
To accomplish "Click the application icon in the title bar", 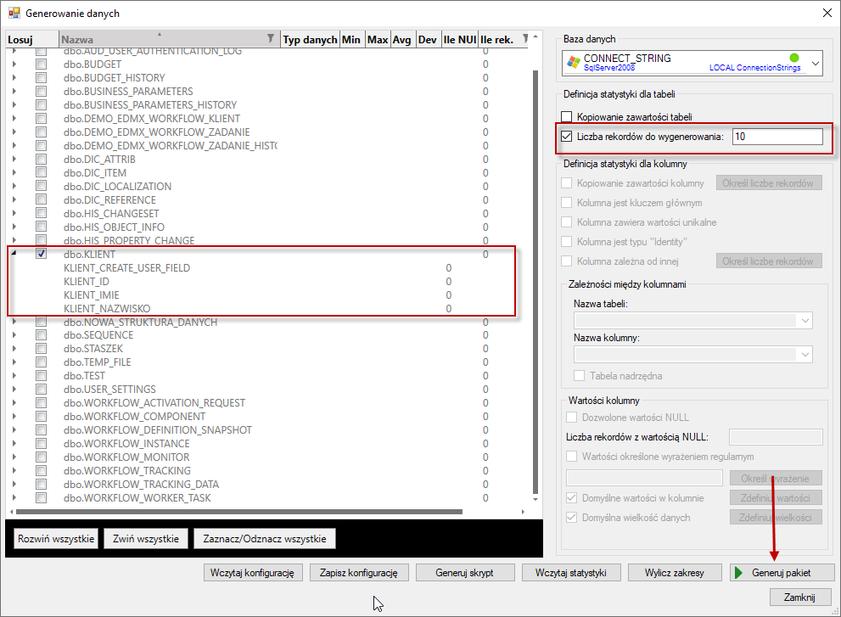I will [14, 13].
